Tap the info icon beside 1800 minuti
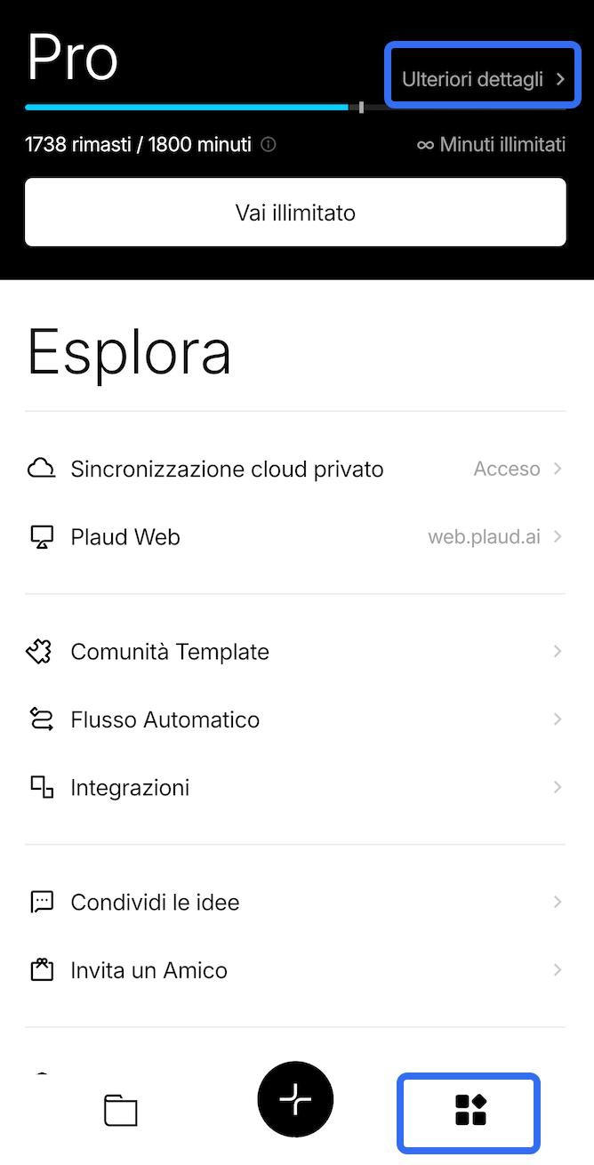 pos(269,144)
